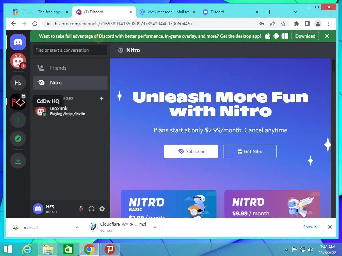This screenshot has width=342, height=256.
Task: Open User Settings gear icon
Action: [x=102, y=209]
